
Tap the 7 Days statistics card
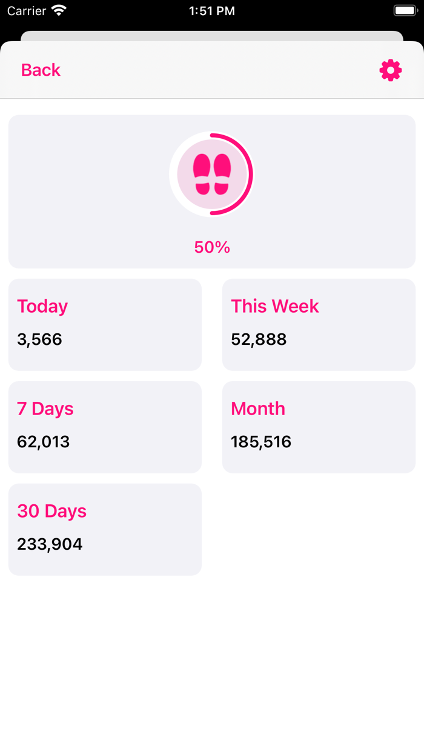point(105,427)
